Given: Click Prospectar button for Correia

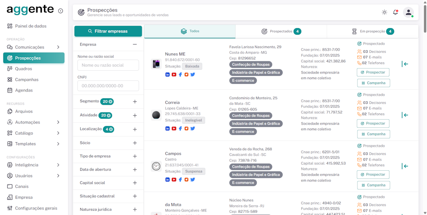Looking at the screenshot, I should (x=373, y=123).
